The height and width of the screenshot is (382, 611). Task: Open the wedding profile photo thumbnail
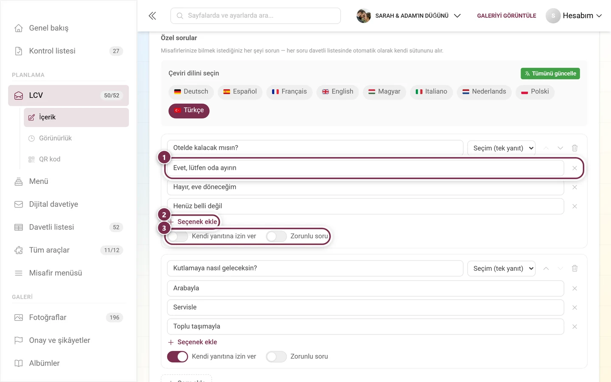pyautogui.click(x=364, y=16)
